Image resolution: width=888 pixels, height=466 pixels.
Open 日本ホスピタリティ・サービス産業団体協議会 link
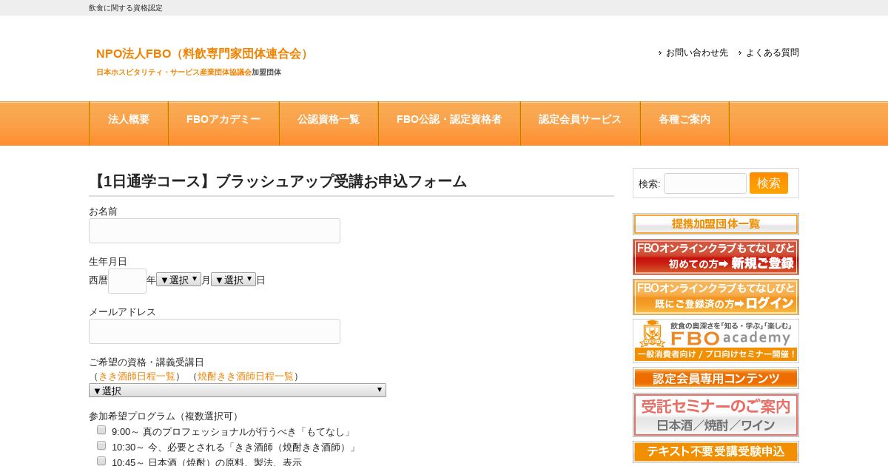(x=174, y=72)
